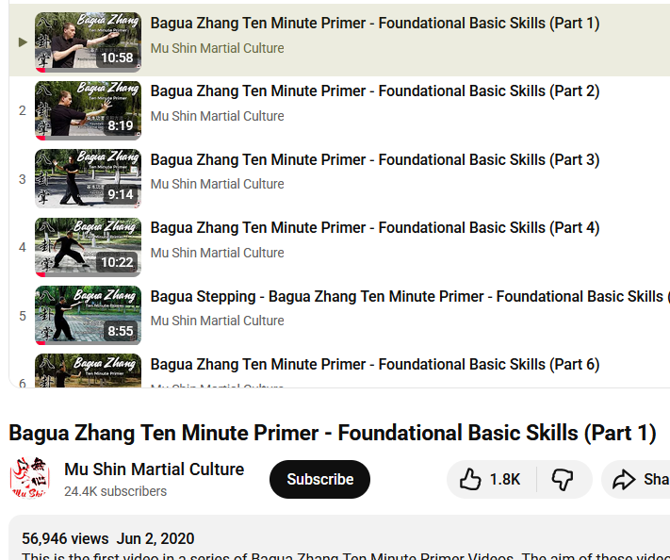Click the Share arrow icon
Screen dimensions: 670x560
624,479
